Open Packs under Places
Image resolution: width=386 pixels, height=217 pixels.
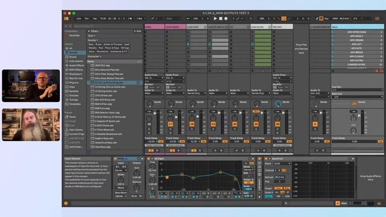coord(72,117)
